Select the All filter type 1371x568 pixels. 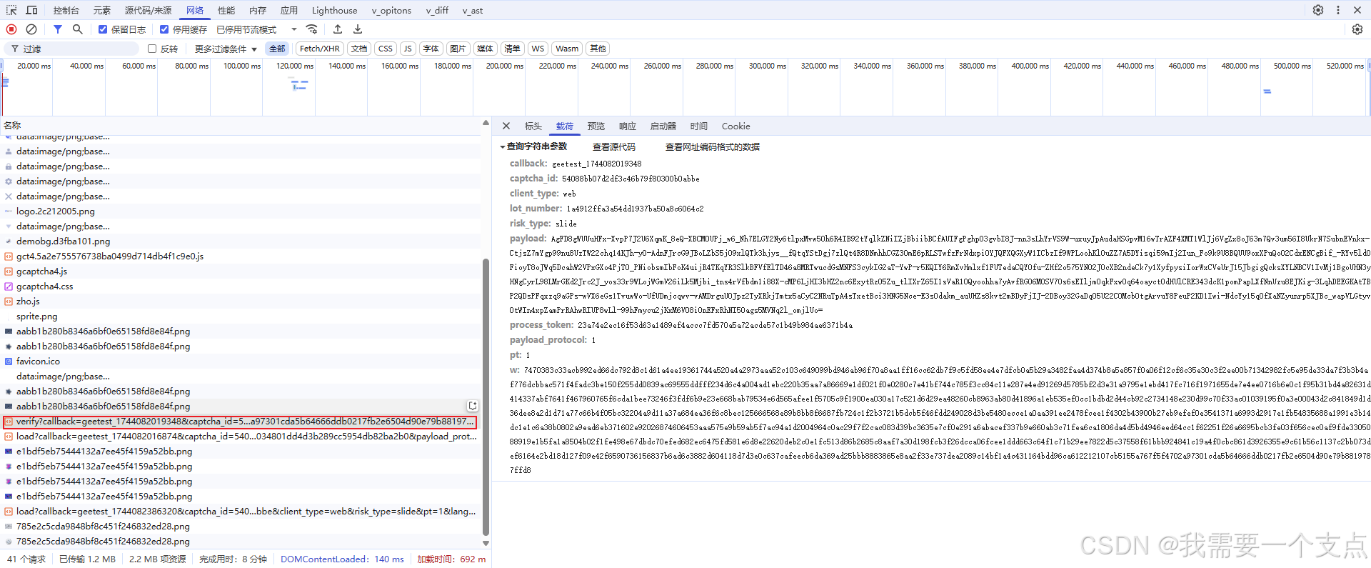point(277,49)
